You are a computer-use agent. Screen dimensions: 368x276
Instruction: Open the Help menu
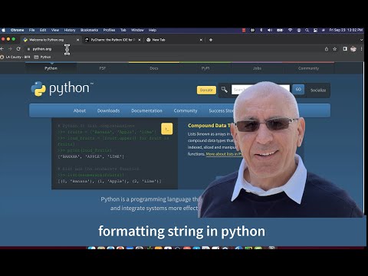pos(153,30)
